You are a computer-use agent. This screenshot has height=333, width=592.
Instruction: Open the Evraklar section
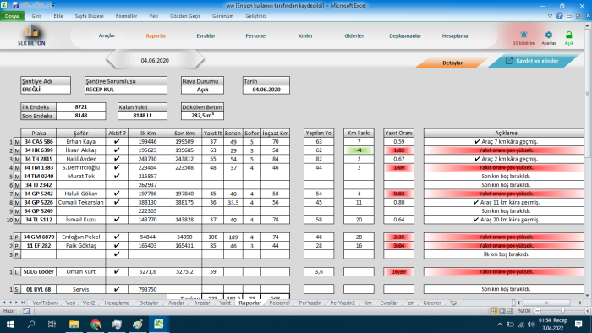click(206, 35)
